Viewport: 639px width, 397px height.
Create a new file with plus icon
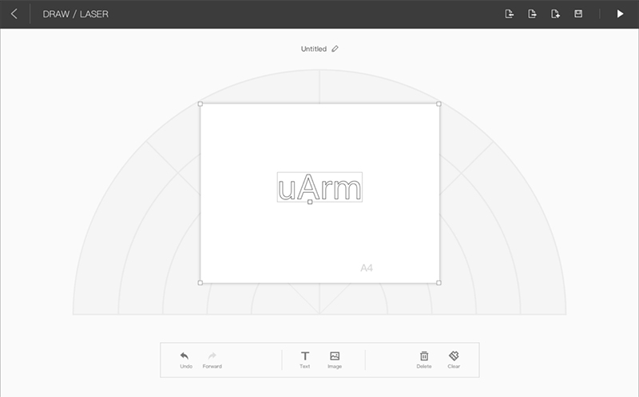tap(556, 14)
